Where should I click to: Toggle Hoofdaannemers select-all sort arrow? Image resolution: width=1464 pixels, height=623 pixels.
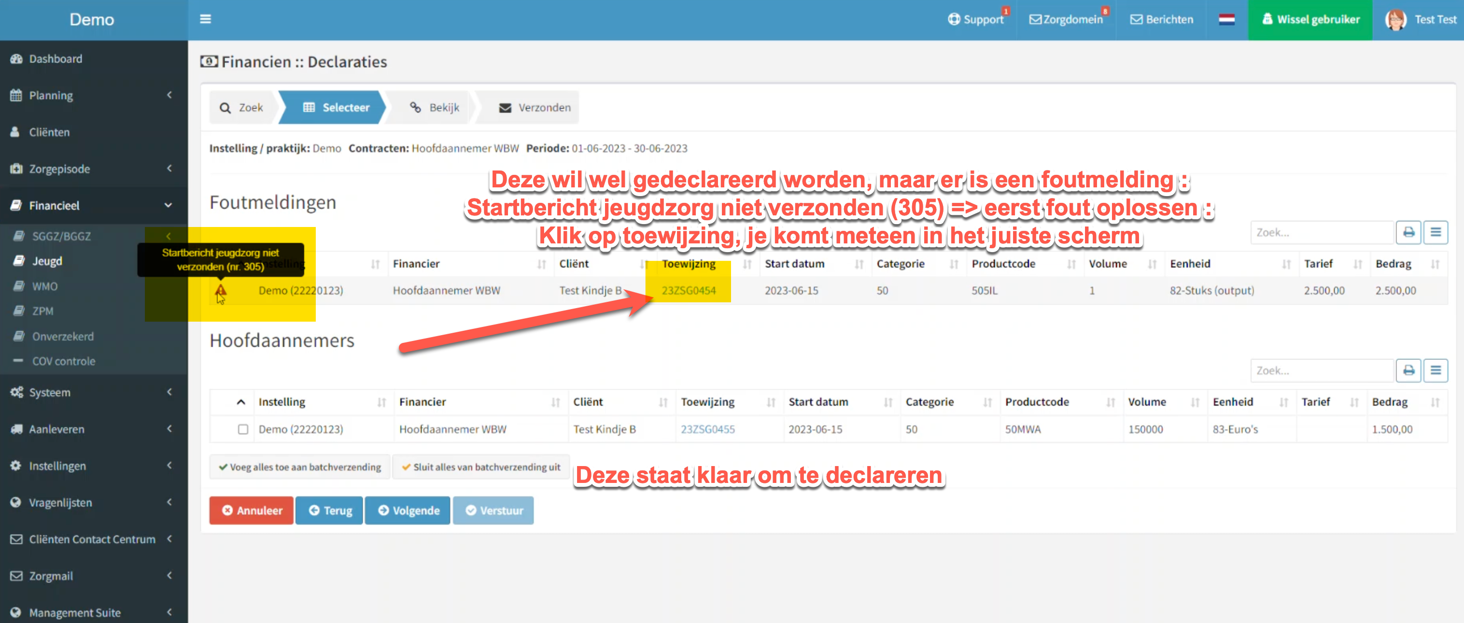click(x=241, y=402)
